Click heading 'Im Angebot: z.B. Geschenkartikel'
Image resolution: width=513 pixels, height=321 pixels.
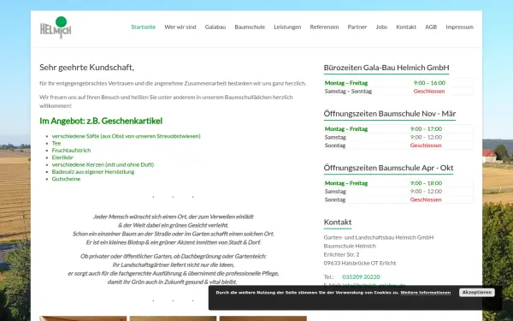point(101,121)
